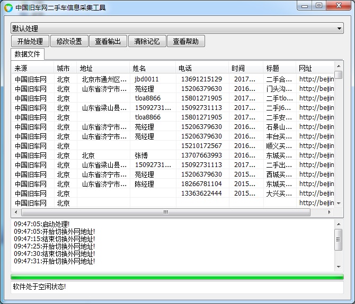
Task: Close the window with the X button
Action: coord(339,5)
